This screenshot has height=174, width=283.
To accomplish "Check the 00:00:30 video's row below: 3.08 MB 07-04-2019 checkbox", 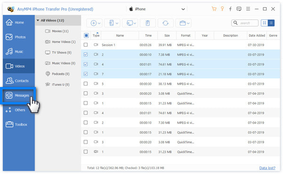I will click(86, 93).
